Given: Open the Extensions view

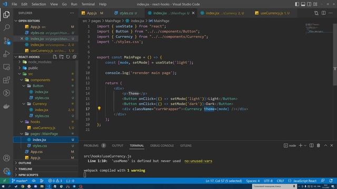Looking at the screenshot, I should [6, 80].
